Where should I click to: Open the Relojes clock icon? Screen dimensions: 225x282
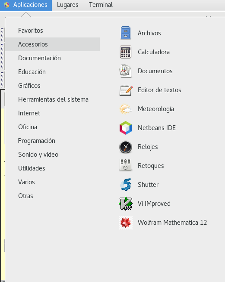[126, 147]
